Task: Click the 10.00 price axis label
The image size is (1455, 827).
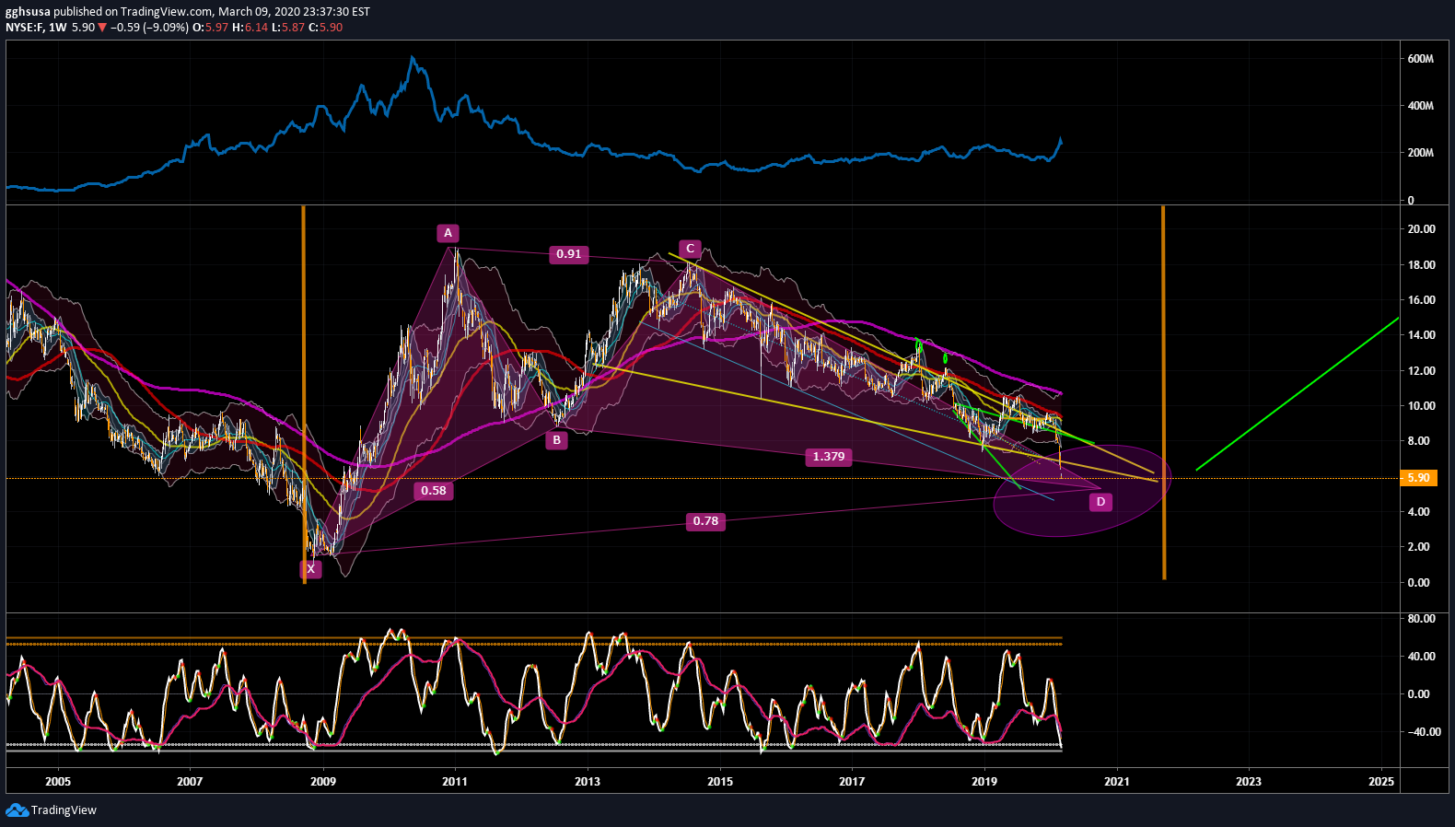Action: [x=1421, y=406]
